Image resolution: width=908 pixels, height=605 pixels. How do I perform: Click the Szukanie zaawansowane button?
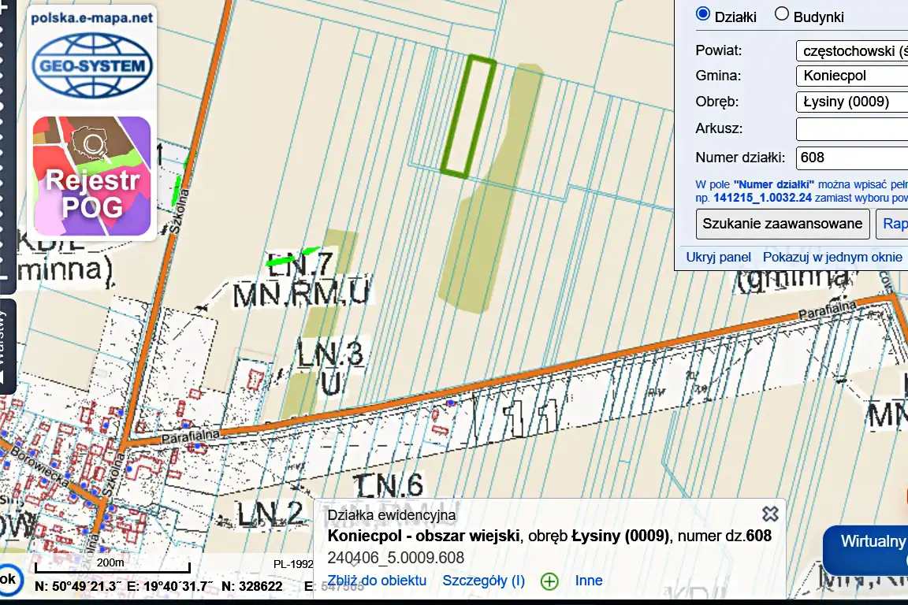pyautogui.click(x=783, y=224)
